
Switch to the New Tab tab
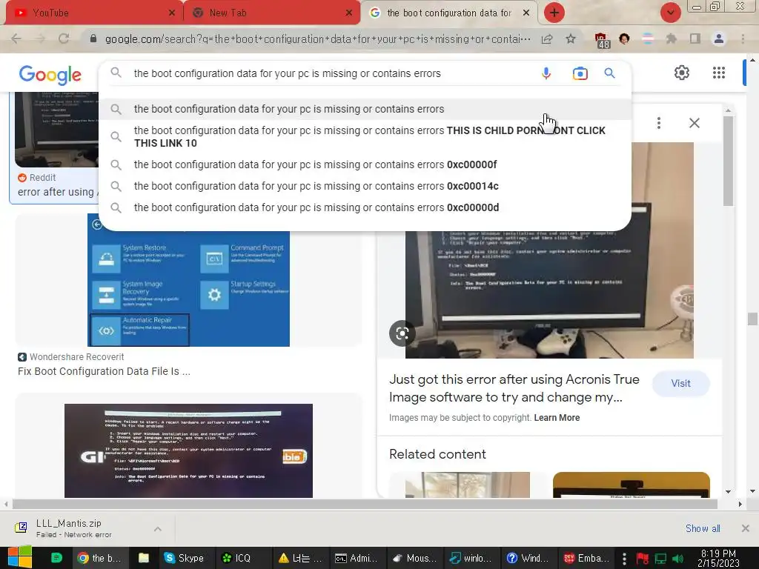coord(271,13)
